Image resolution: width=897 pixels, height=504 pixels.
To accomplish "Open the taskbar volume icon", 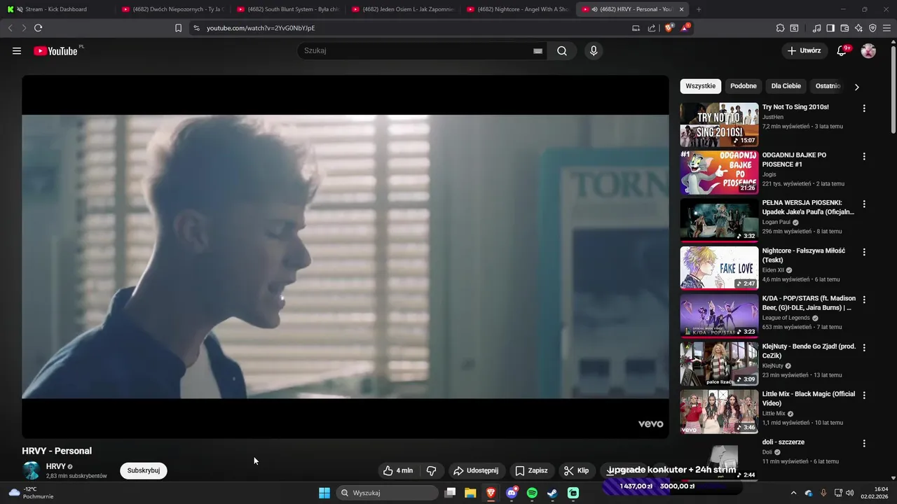I will (x=851, y=493).
